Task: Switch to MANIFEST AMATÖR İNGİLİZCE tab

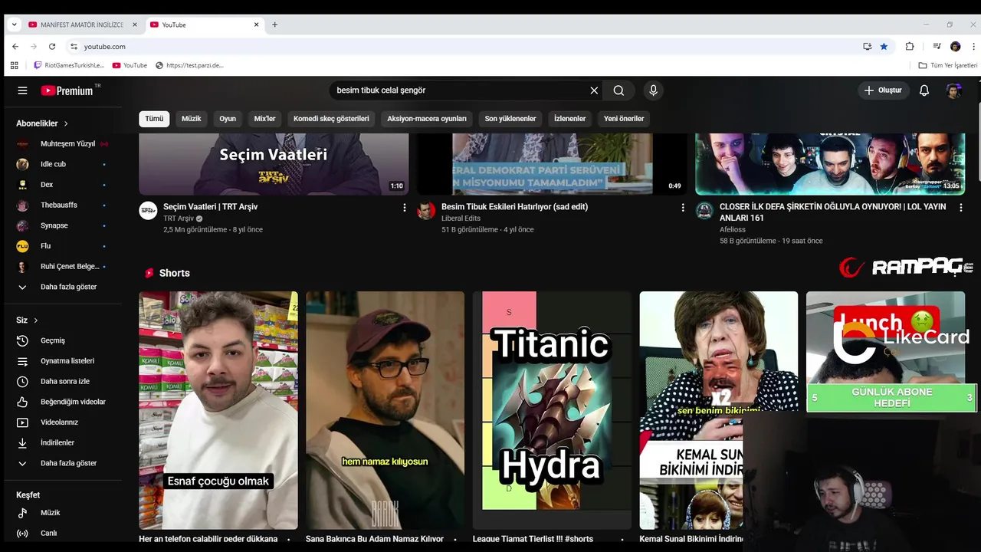Action: coord(82,25)
